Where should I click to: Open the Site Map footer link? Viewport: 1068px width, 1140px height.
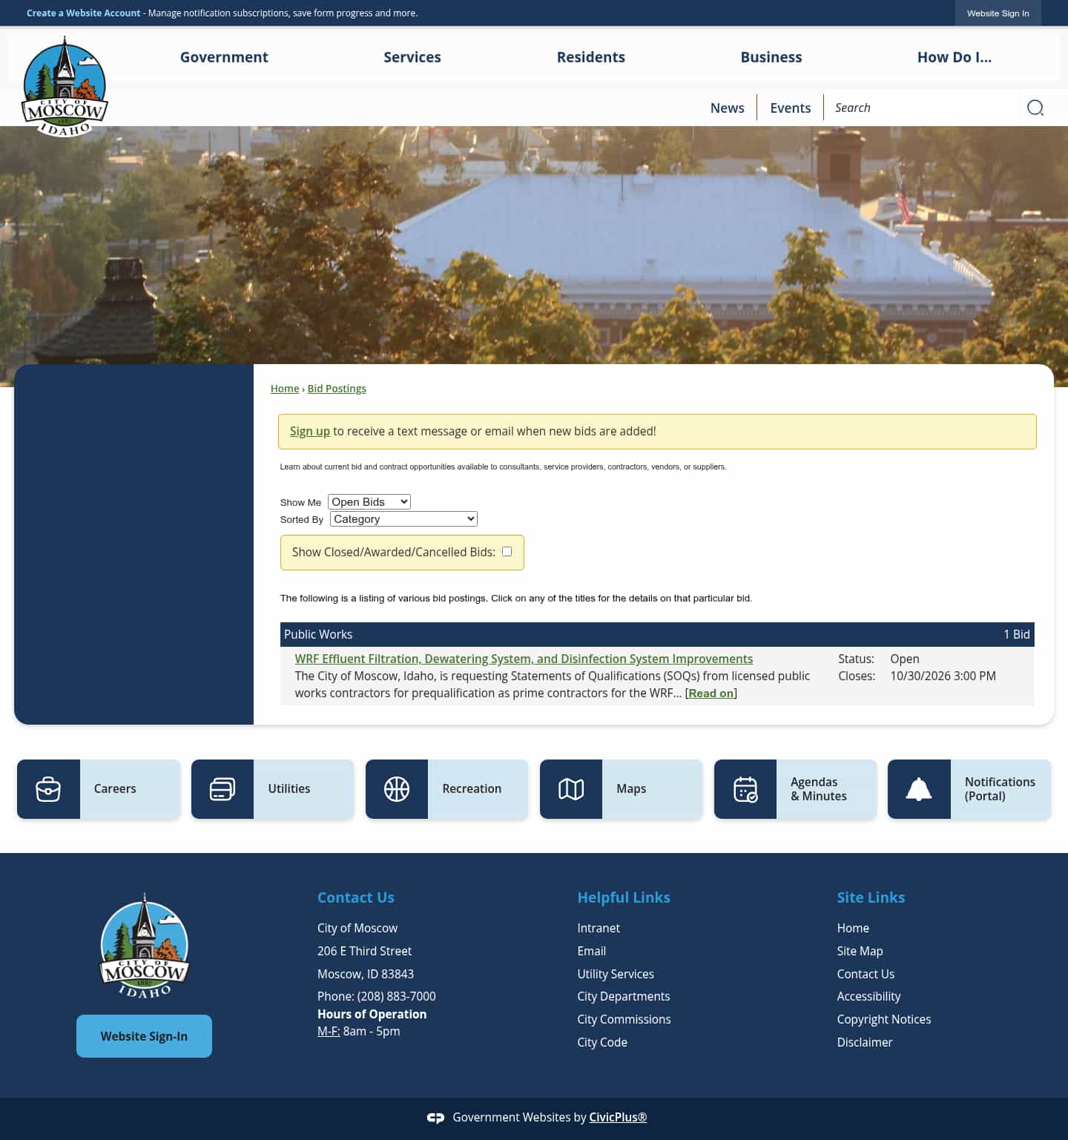pos(860,951)
